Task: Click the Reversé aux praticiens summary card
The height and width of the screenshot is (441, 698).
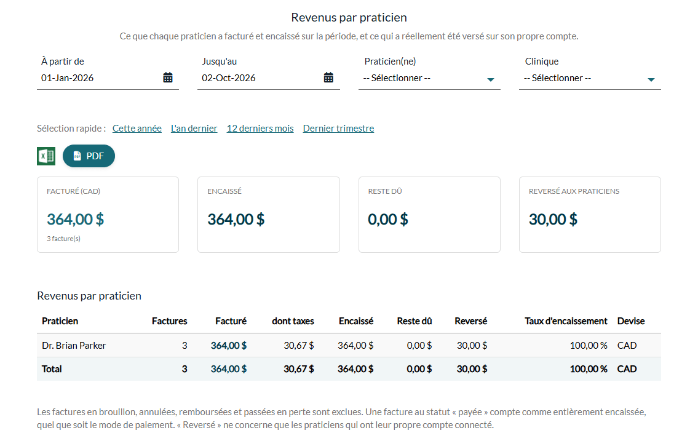Action: click(x=590, y=215)
